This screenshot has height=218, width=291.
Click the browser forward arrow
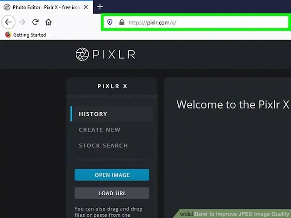(x=22, y=22)
